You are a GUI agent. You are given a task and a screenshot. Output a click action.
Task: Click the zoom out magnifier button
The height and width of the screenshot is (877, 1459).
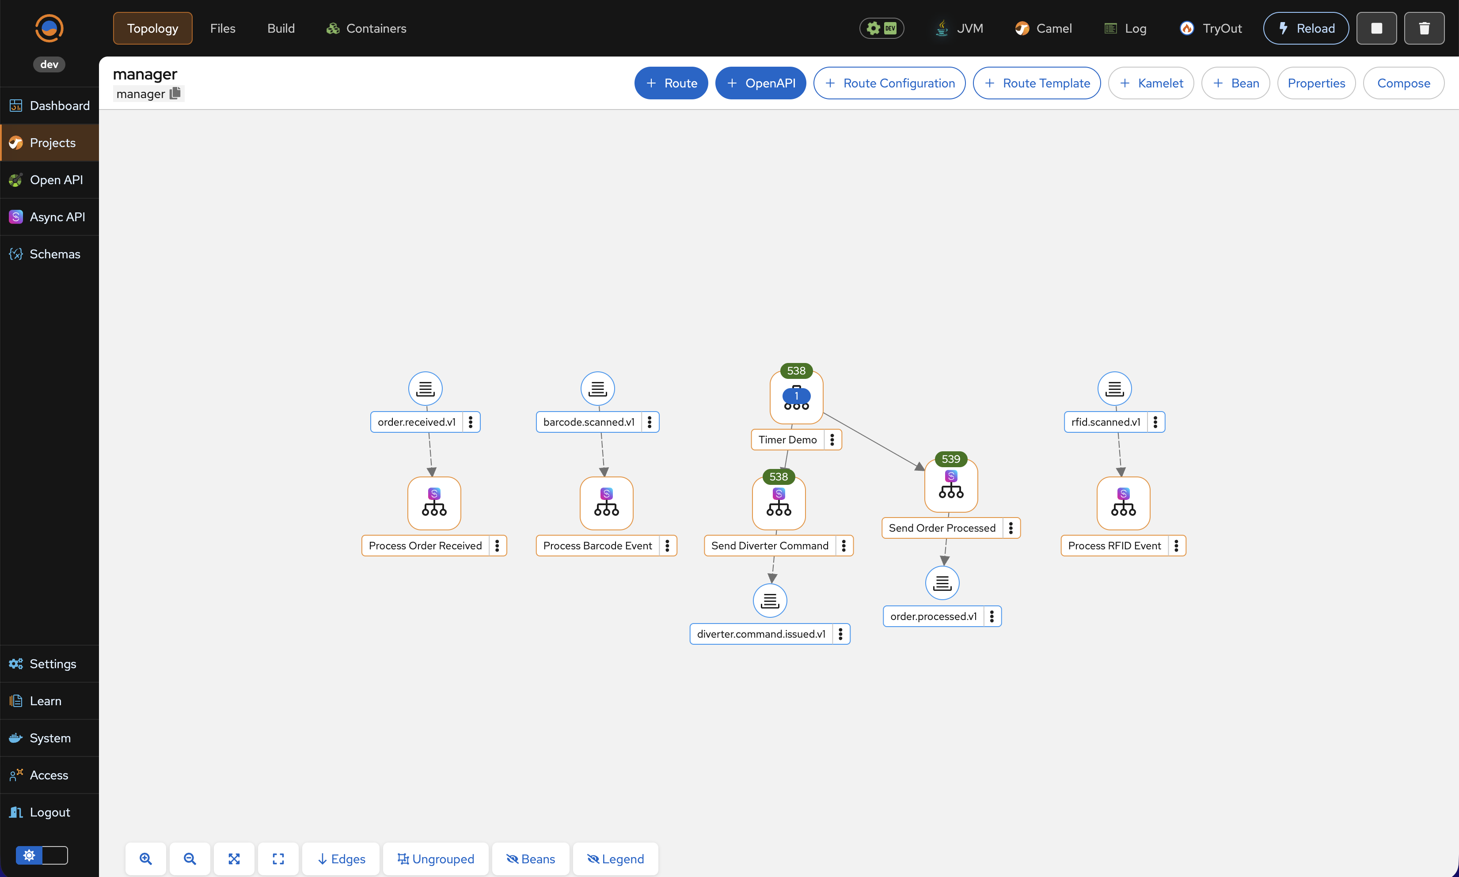point(190,859)
